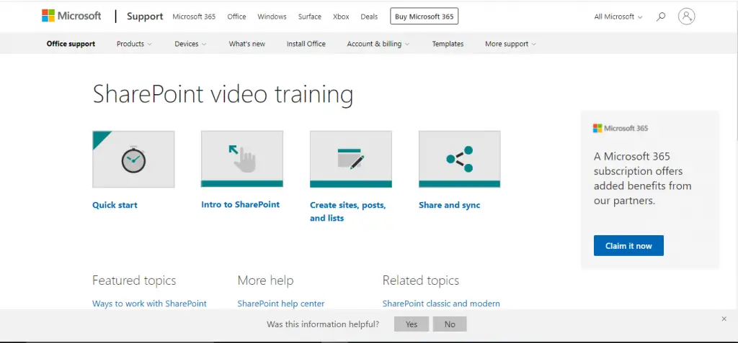Image resolution: width=738 pixels, height=343 pixels.
Task: Click the Share and sync icon tile
Action: click(x=459, y=158)
